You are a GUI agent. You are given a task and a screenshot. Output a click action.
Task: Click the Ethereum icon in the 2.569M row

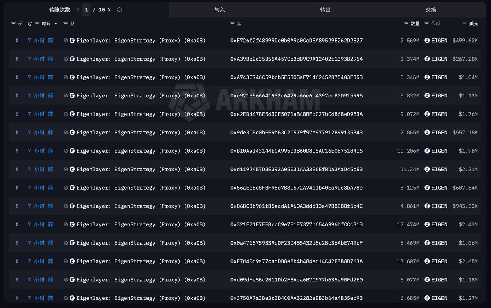pyautogui.click(x=17, y=41)
